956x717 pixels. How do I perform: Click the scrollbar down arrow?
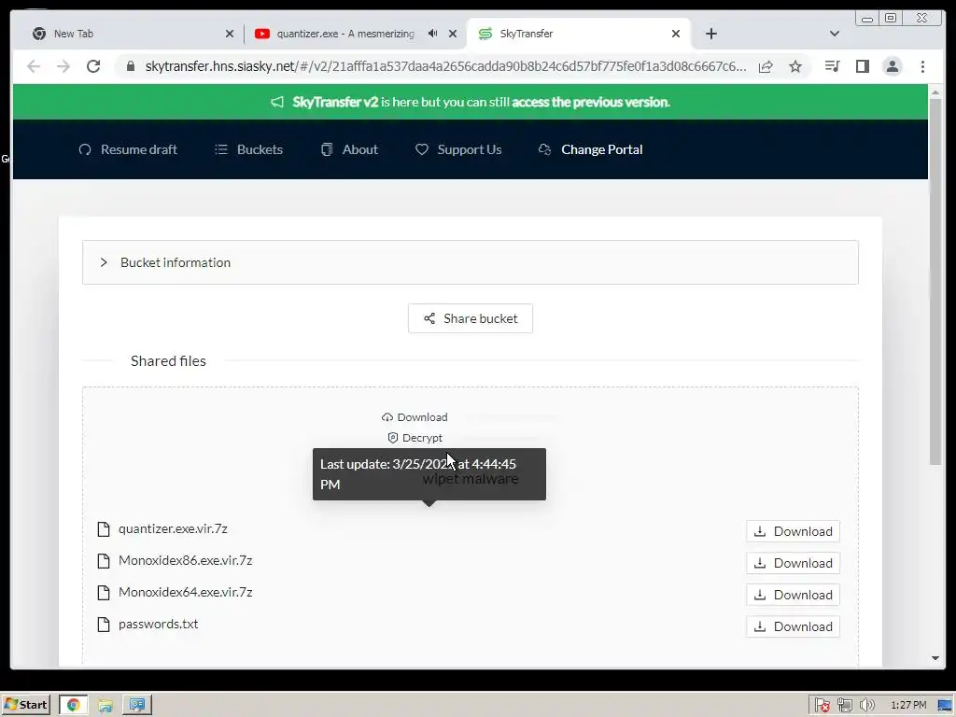[x=935, y=658]
